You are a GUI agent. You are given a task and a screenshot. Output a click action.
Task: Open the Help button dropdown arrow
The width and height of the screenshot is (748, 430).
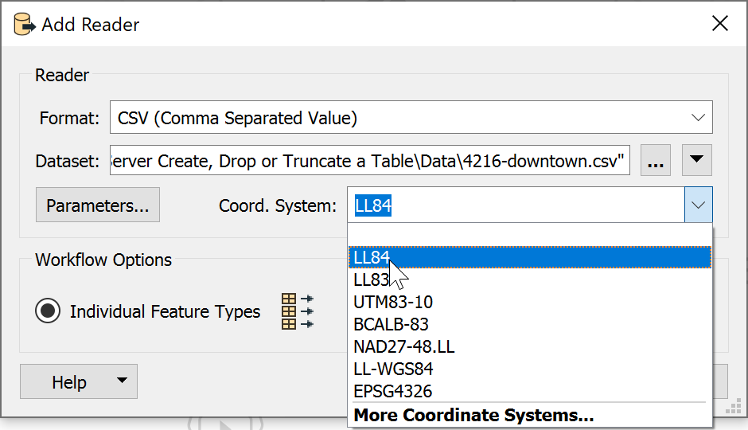[x=122, y=381]
